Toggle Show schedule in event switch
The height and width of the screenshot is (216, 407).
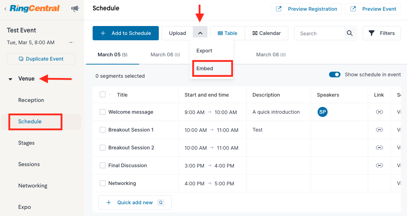click(335, 74)
